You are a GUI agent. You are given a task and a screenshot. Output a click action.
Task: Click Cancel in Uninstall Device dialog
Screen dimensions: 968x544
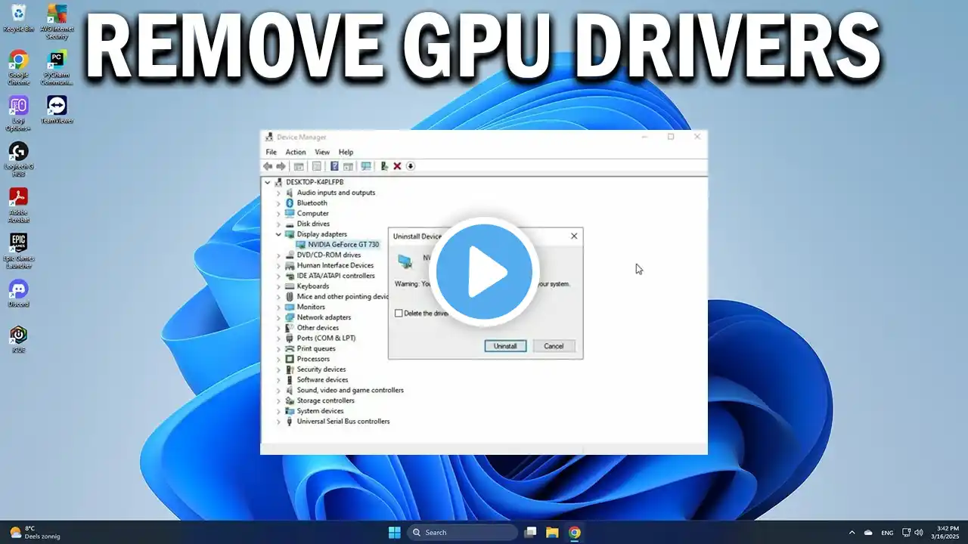pos(554,346)
